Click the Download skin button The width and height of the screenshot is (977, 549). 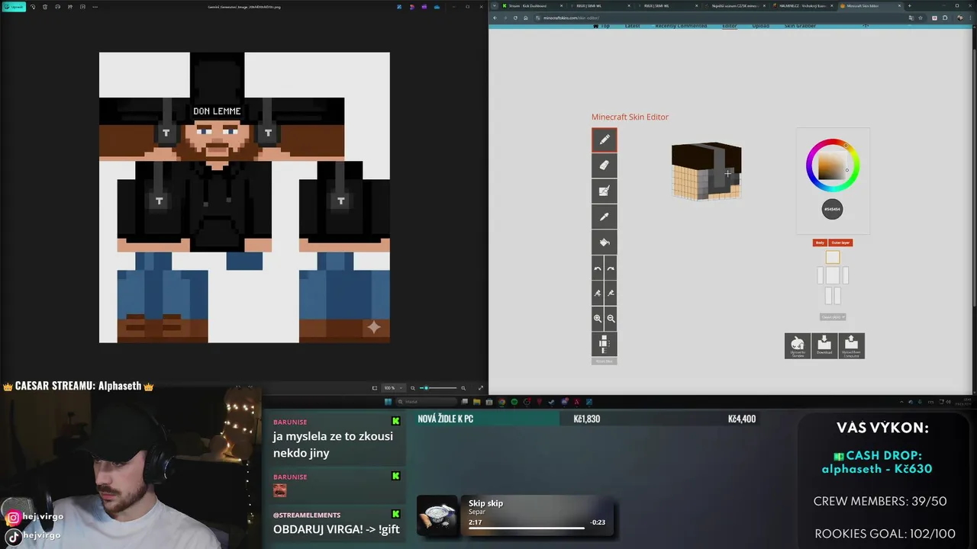tap(824, 345)
